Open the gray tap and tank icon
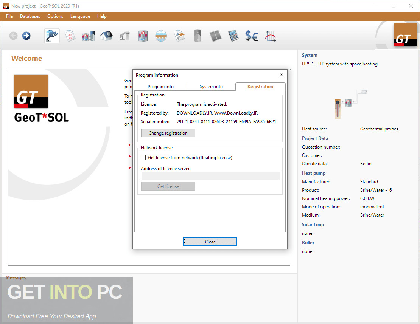 click(124, 36)
